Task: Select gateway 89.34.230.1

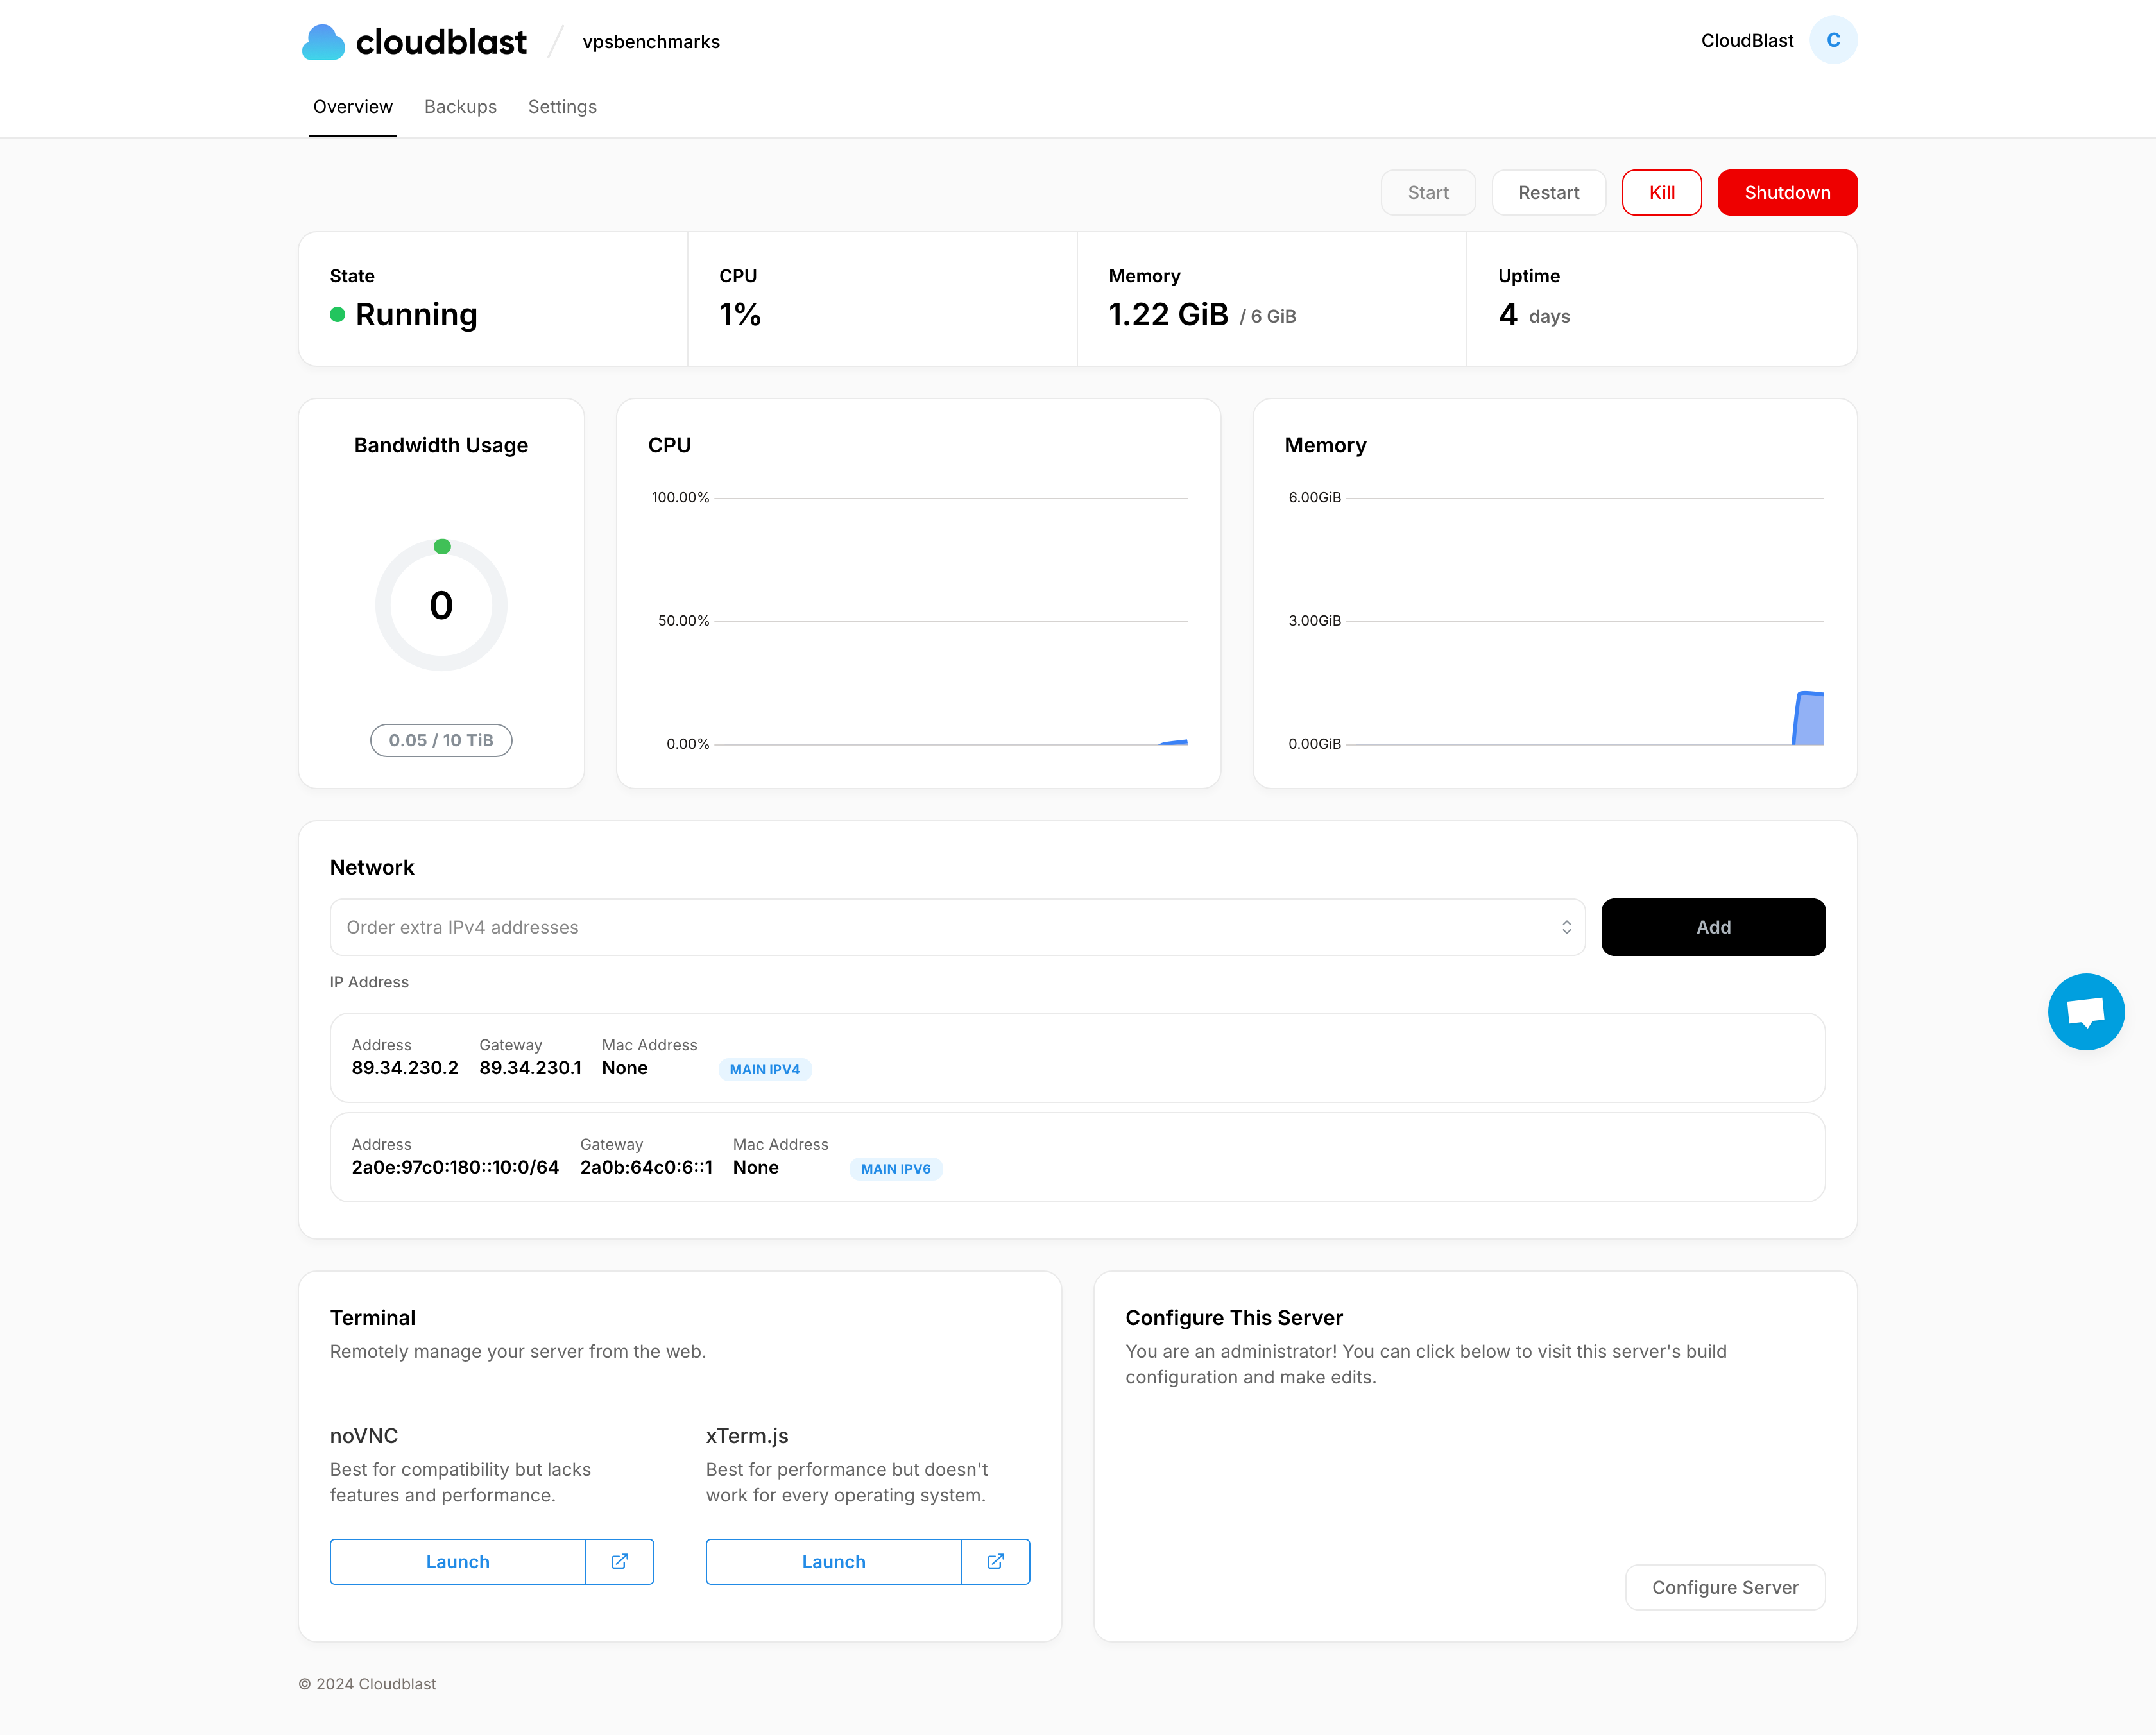Action: 530,1068
